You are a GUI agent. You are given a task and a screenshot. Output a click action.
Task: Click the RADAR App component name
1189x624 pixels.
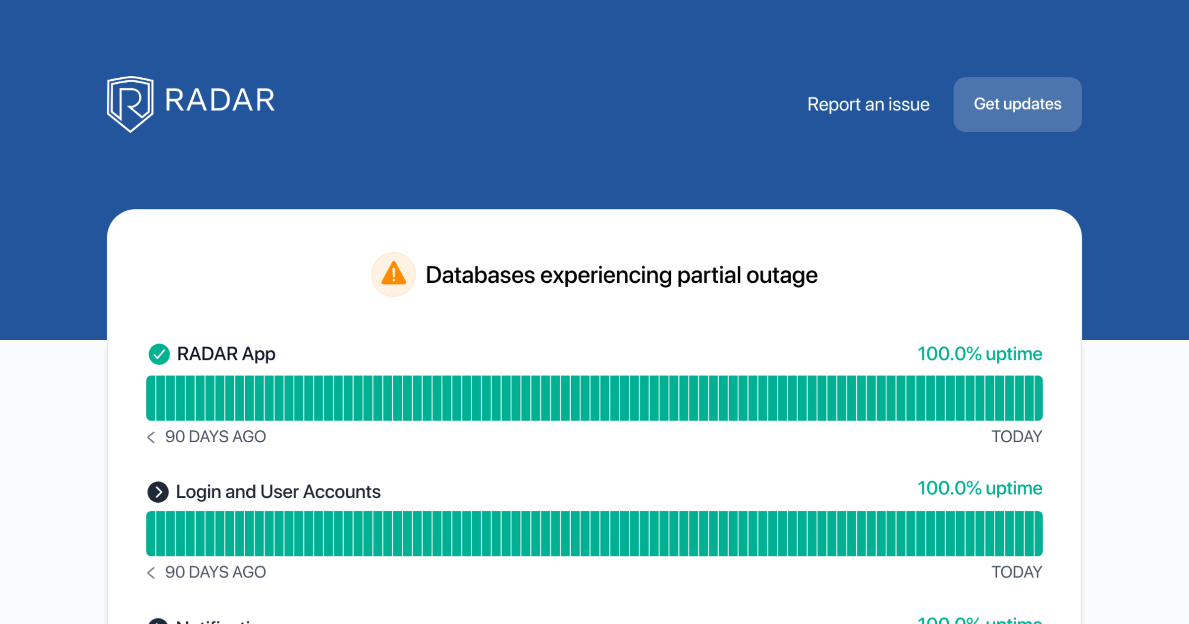[226, 354]
